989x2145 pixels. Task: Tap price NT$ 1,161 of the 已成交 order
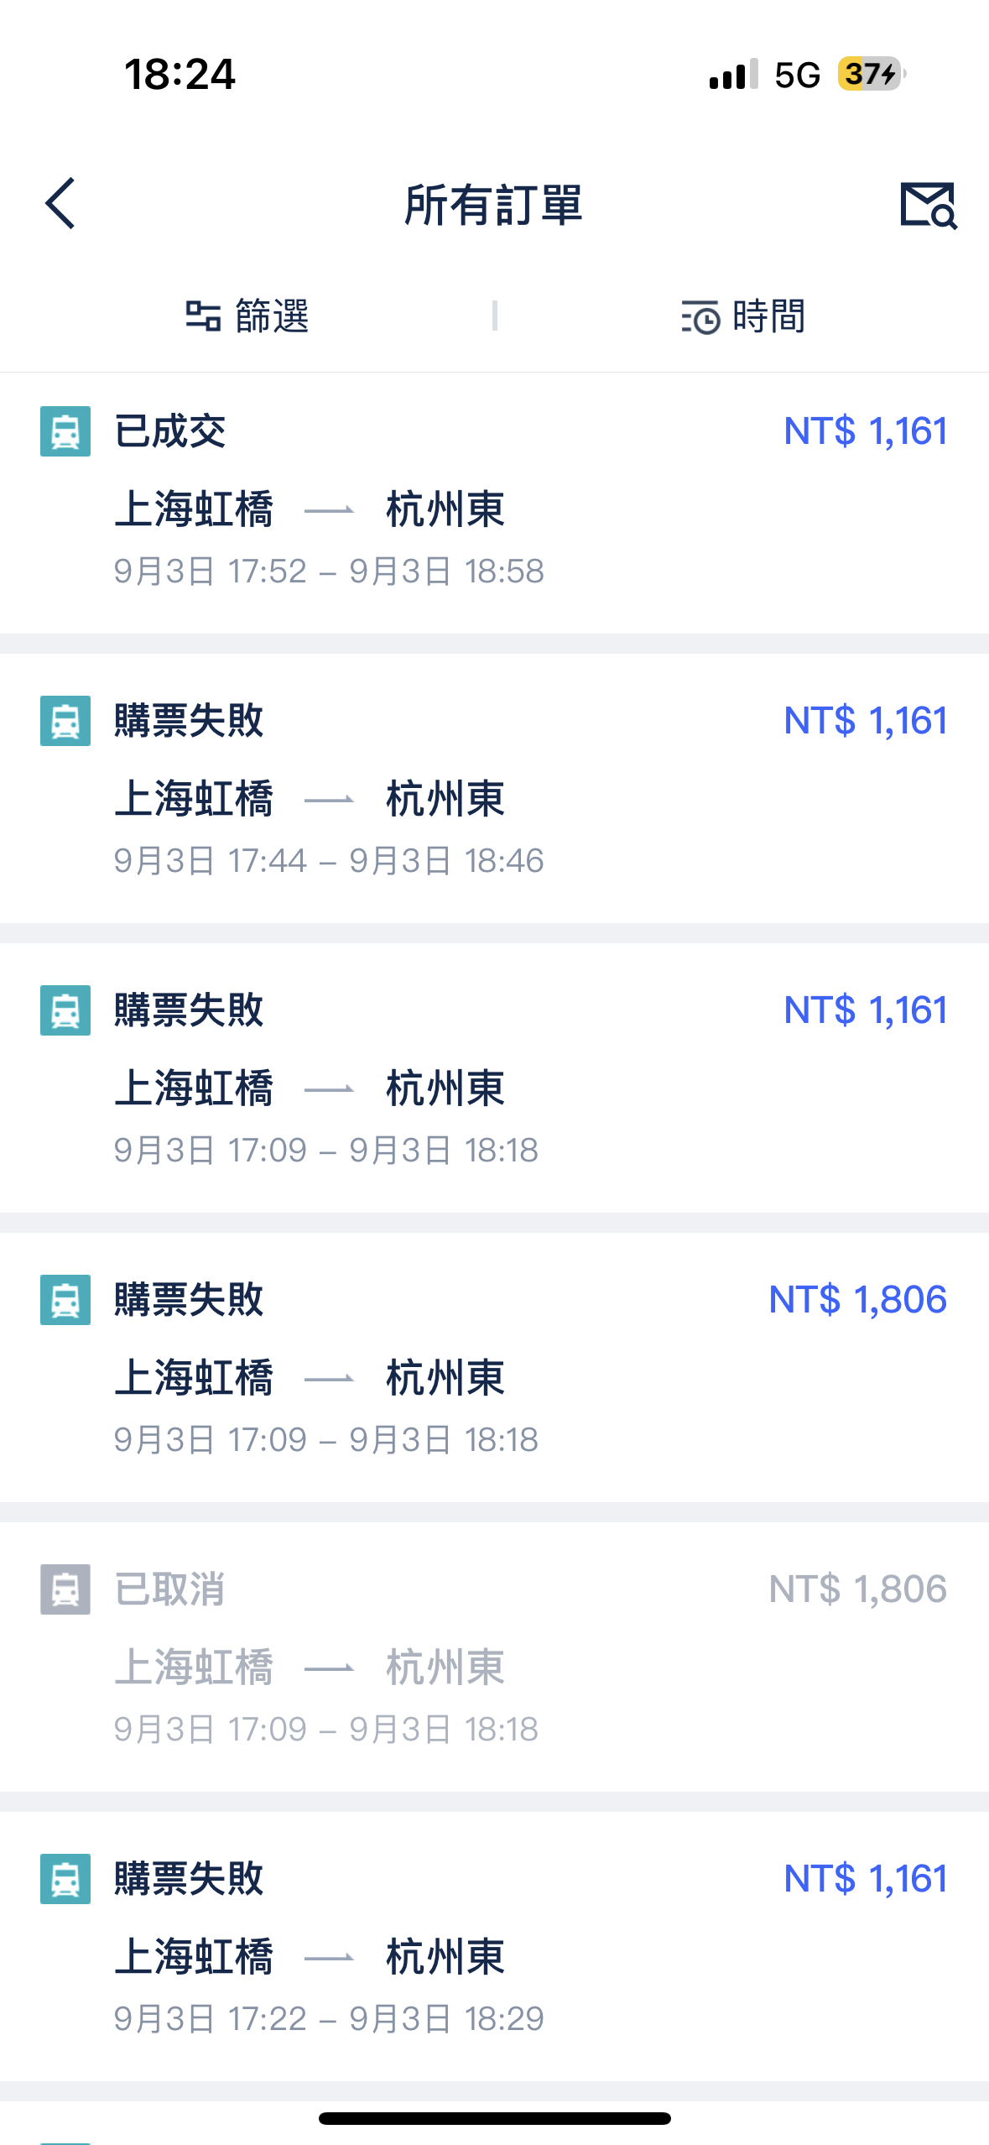point(865,431)
